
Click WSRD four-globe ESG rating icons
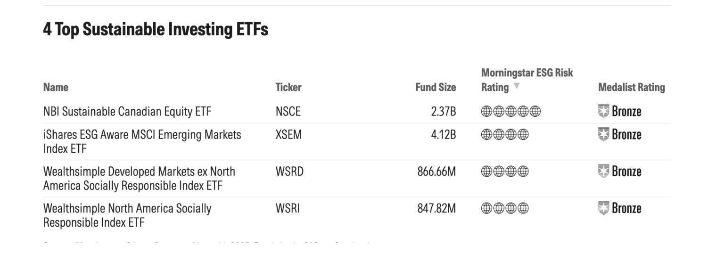(x=505, y=172)
